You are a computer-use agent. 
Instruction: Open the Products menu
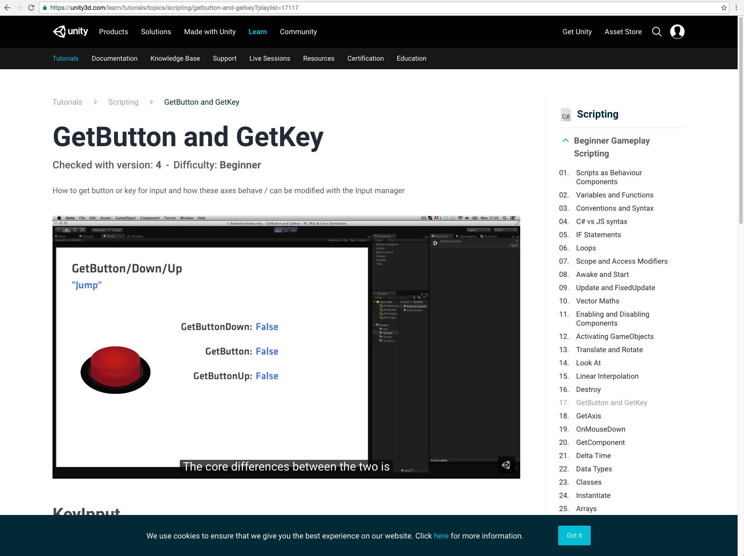[x=114, y=32]
